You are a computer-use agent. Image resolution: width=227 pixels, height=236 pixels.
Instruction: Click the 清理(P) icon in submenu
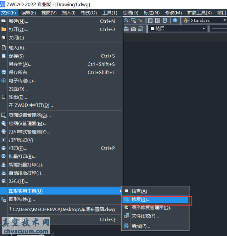pyautogui.click(x=126, y=226)
